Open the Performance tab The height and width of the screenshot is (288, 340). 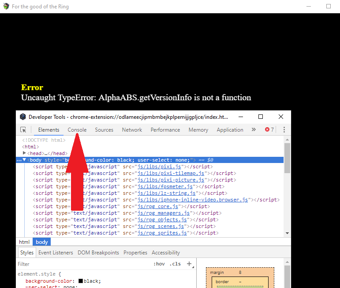[165, 130]
